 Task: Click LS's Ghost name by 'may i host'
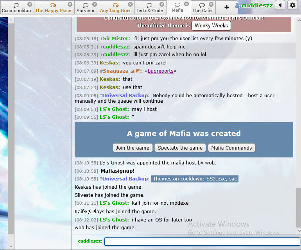click(114, 109)
